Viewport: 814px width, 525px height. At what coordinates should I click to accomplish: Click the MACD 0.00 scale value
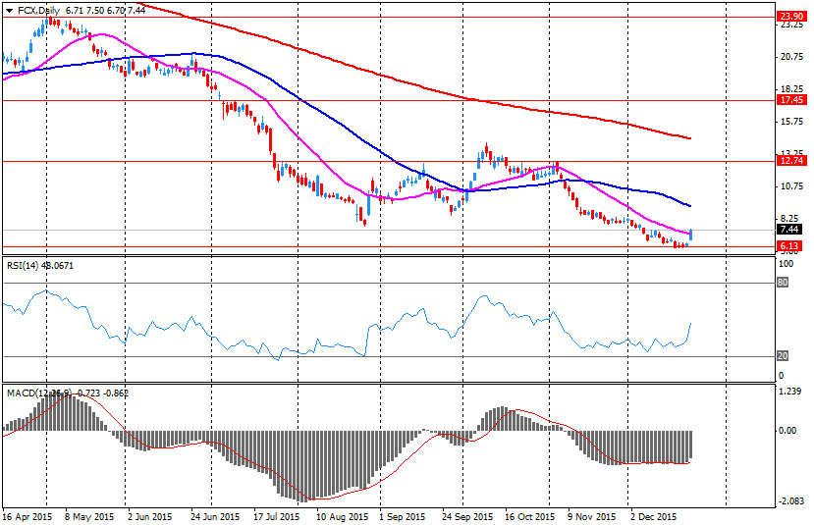point(788,431)
